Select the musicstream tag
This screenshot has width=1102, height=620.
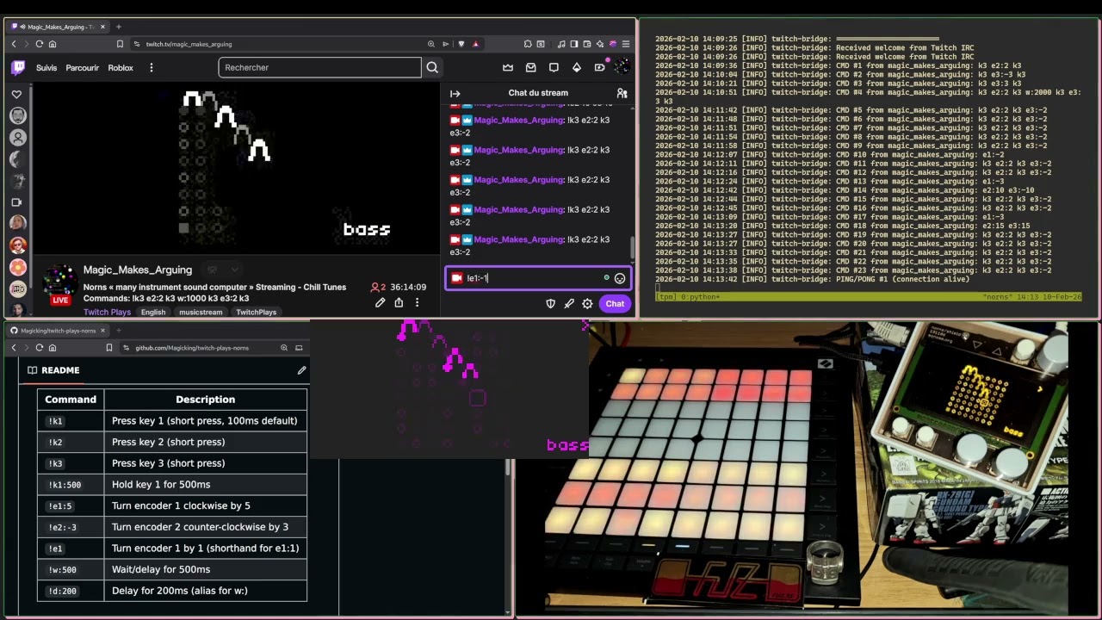(x=201, y=312)
